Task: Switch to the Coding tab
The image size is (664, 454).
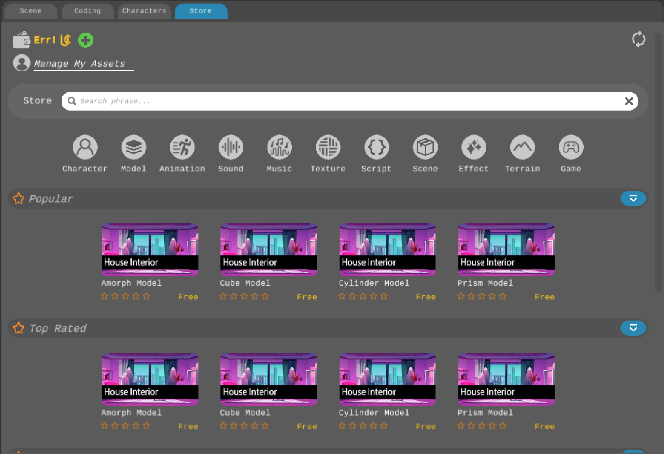Action: 88,11
